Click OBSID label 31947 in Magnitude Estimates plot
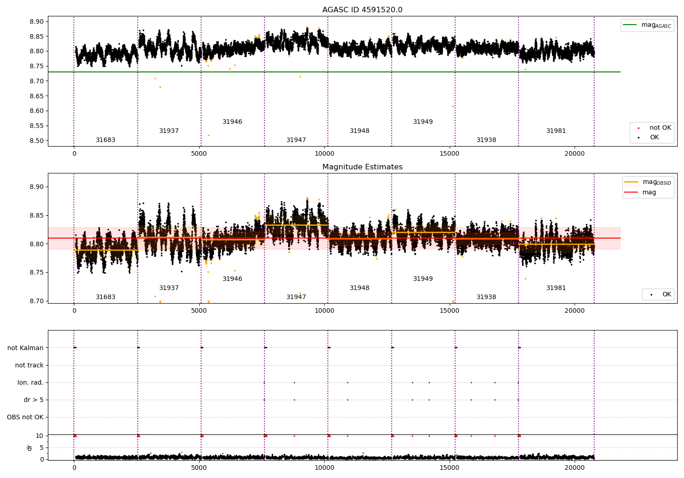Image resolution: width=684 pixels, height=478 pixels. coord(296,297)
